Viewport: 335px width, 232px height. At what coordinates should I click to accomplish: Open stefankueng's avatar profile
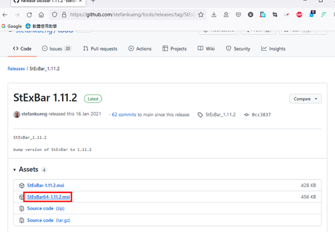pos(17,115)
